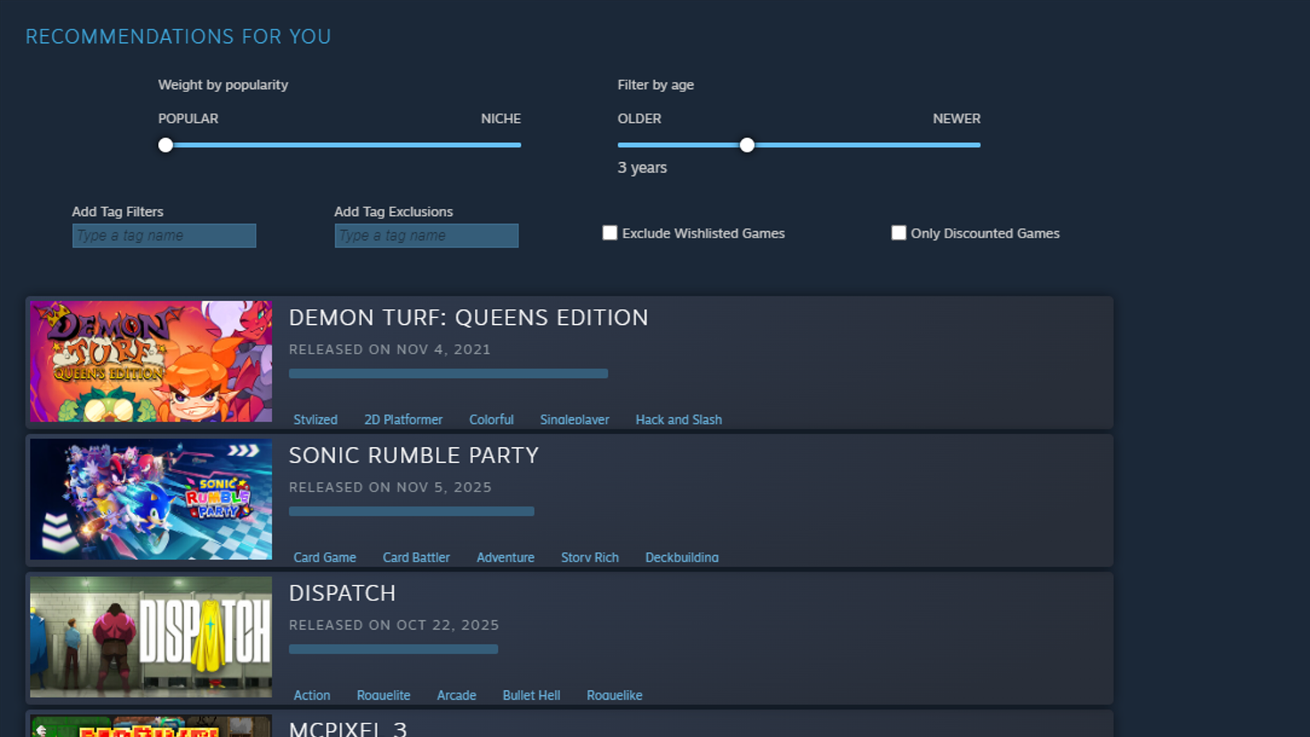
Task: Select the Deckbuilding tag
Action: [x=682, y=558]
